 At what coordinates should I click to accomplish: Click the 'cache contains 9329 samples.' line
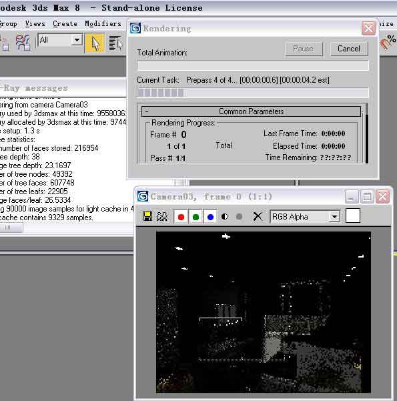tap(46, 218)
